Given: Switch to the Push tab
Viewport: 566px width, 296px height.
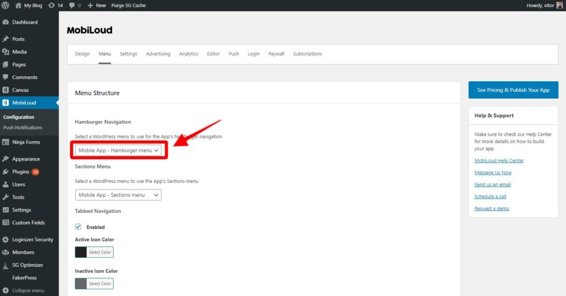Looking at the screenshot, I should pos(234,54).
